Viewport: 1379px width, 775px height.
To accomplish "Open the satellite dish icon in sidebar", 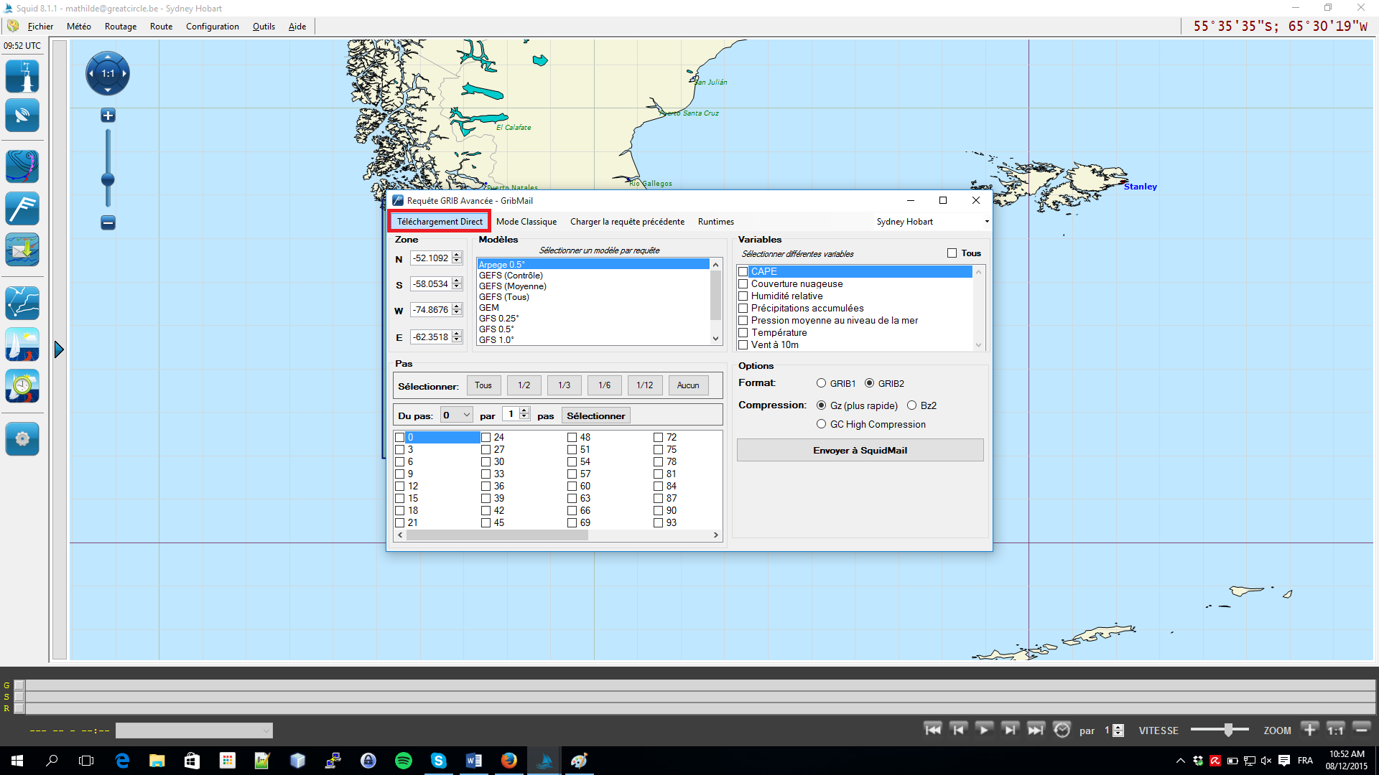I will (x=22, y=116).
